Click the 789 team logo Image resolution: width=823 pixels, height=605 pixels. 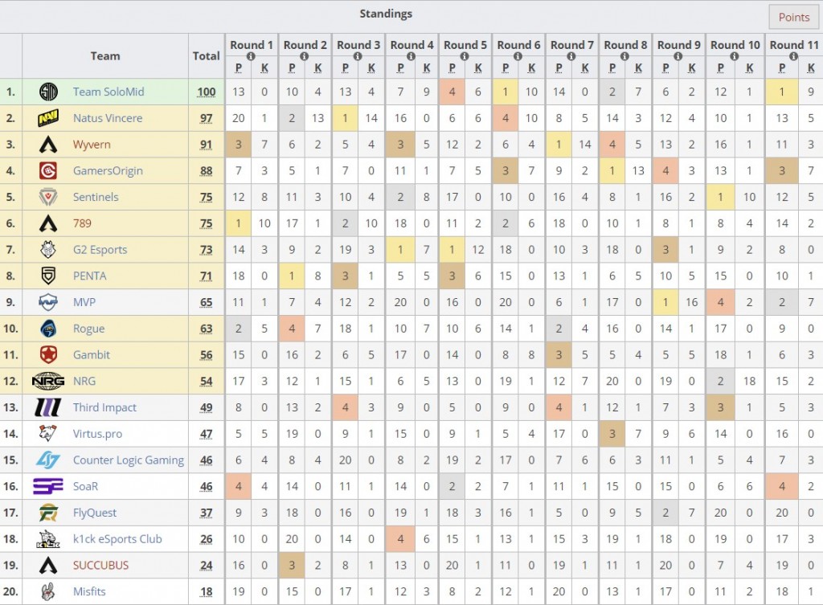(48, 223)
